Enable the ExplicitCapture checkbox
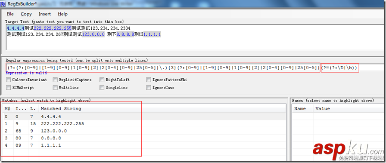Image resolution: width=386 pixels, height=163 pixels. (55, 80)
